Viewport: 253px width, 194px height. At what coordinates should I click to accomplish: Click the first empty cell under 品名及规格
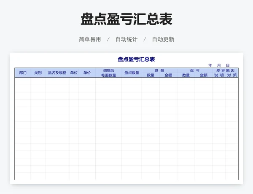point(57,81)
